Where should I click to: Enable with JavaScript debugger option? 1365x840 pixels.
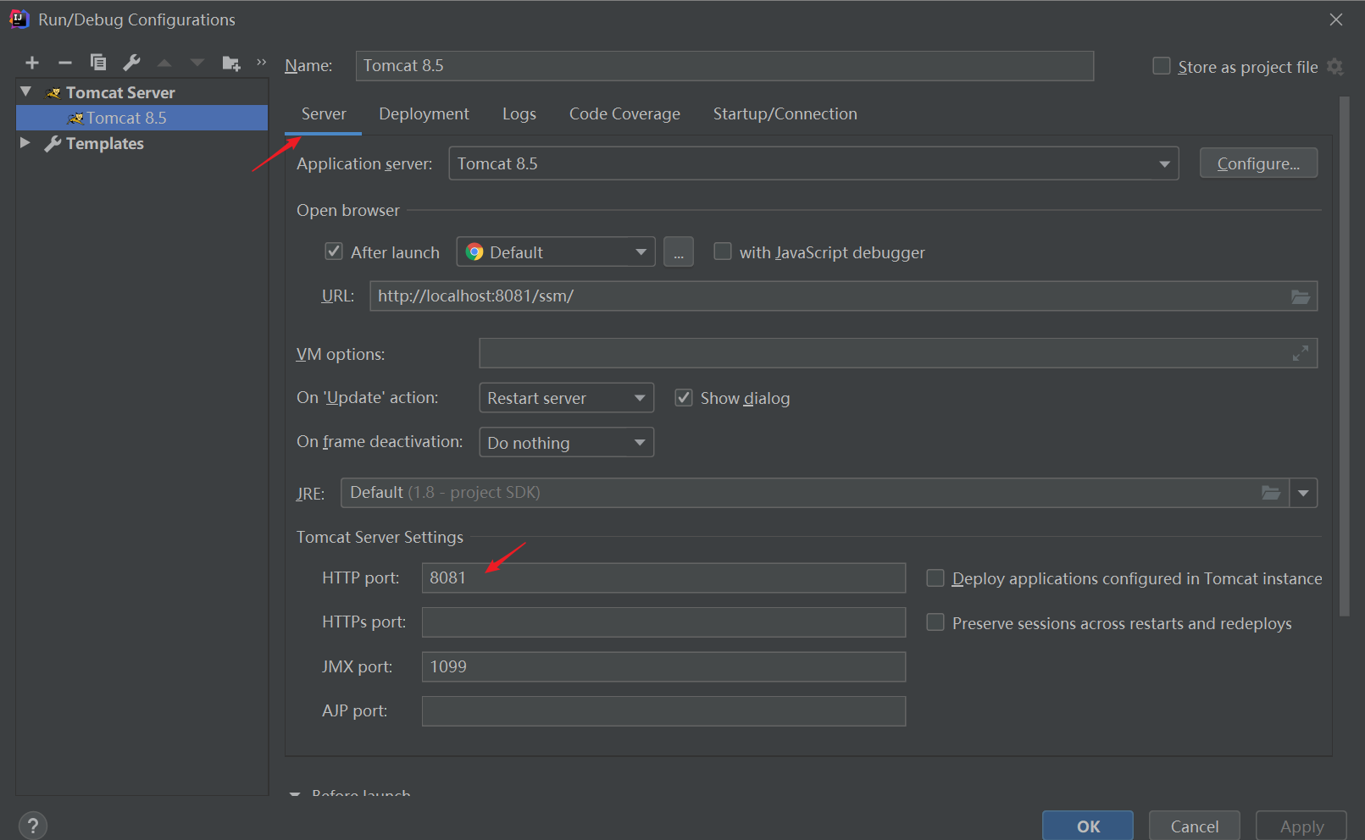(723, 251)
